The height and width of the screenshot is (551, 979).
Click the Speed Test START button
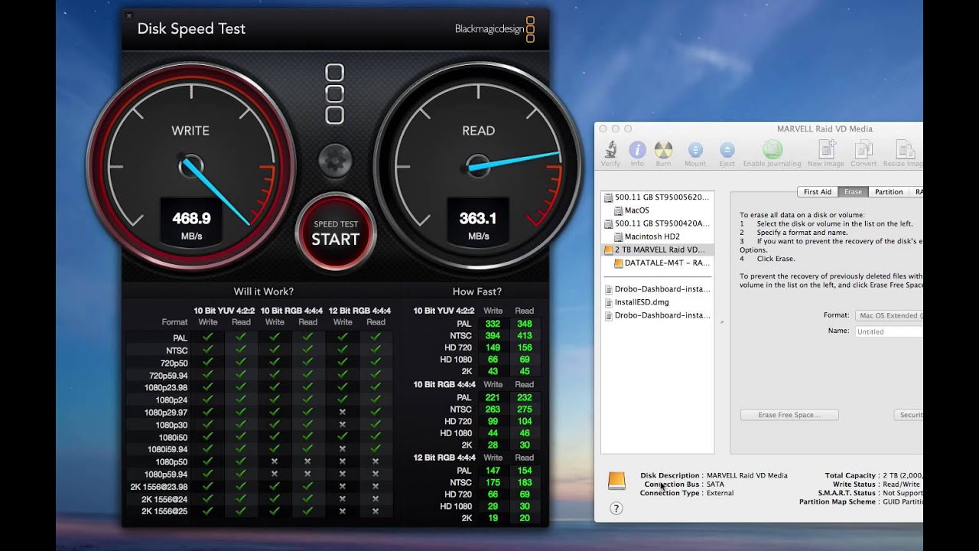[x=335, y=233]
